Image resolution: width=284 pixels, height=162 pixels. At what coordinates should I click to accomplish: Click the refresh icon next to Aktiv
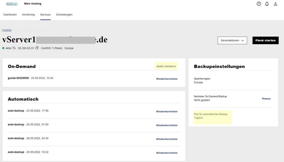[14, 48]
